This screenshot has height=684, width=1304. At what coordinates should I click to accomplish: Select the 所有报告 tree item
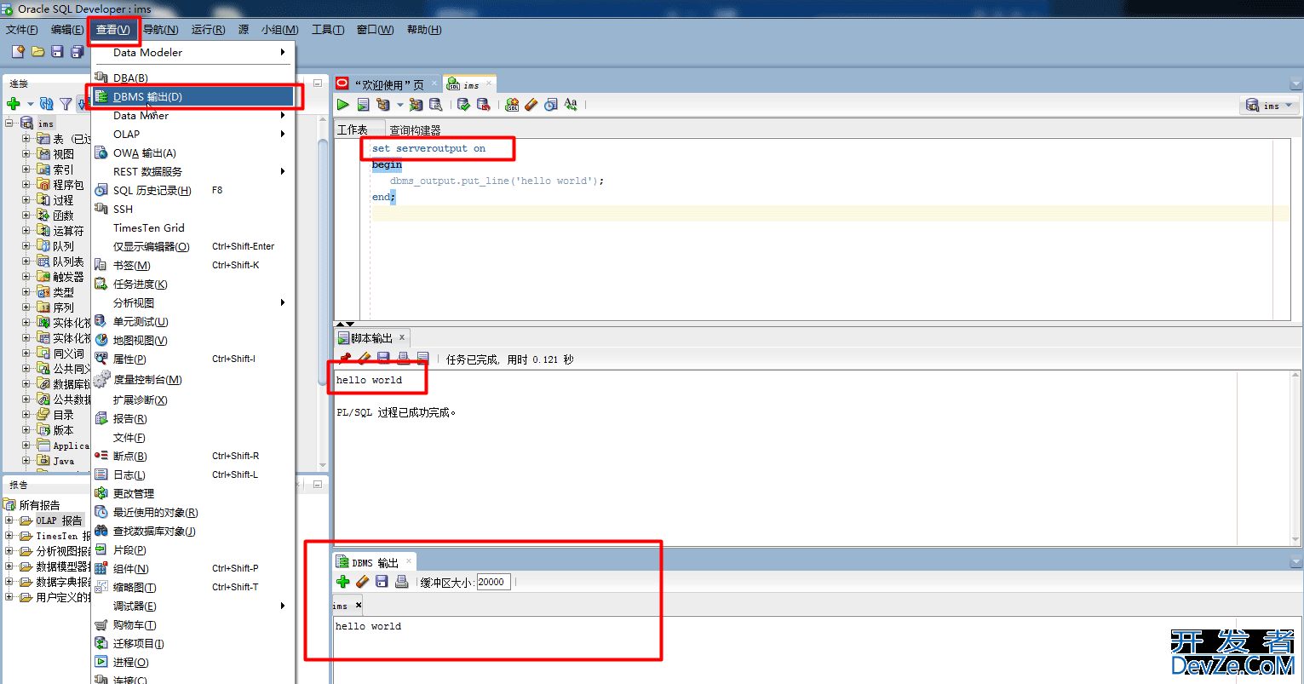pos(39,505)
